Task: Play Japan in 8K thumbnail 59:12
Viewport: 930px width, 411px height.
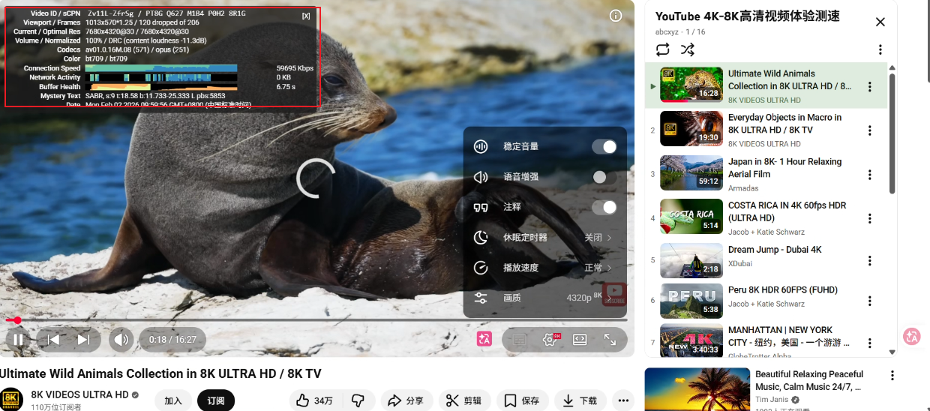Action: coord(691,172)
